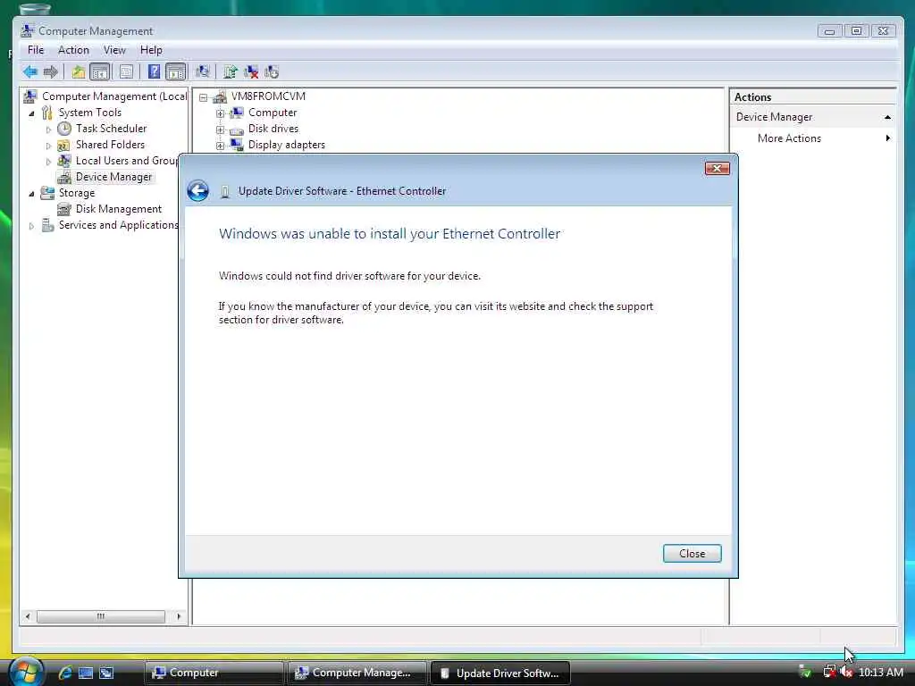Click the Forward arrow in toolbar

(x=51, y=71)
